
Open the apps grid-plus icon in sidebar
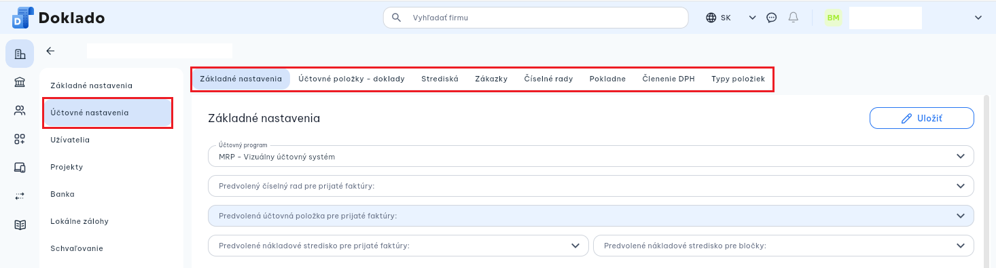20,139
